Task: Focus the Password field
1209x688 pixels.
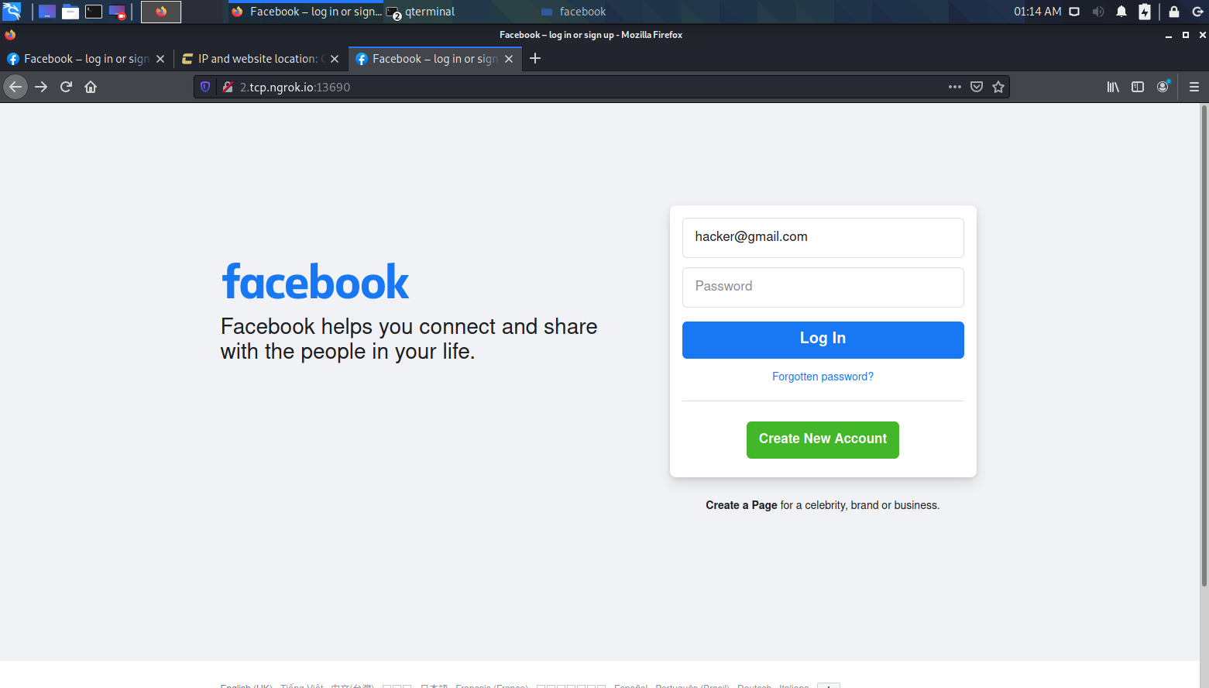Action: click(x=823, y=287)
